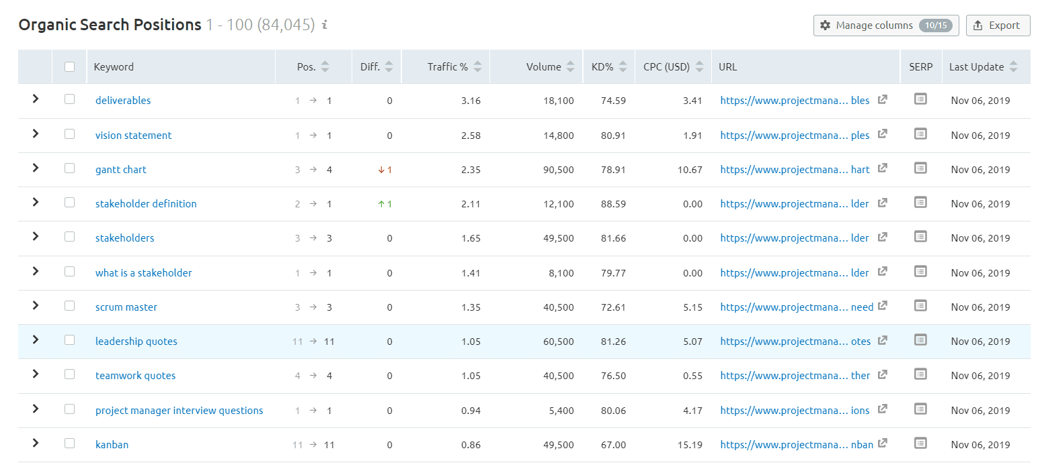This screenshot has width=1038, height=465.
Task: Expand the what is a stakeholder row
Action: 36,271
